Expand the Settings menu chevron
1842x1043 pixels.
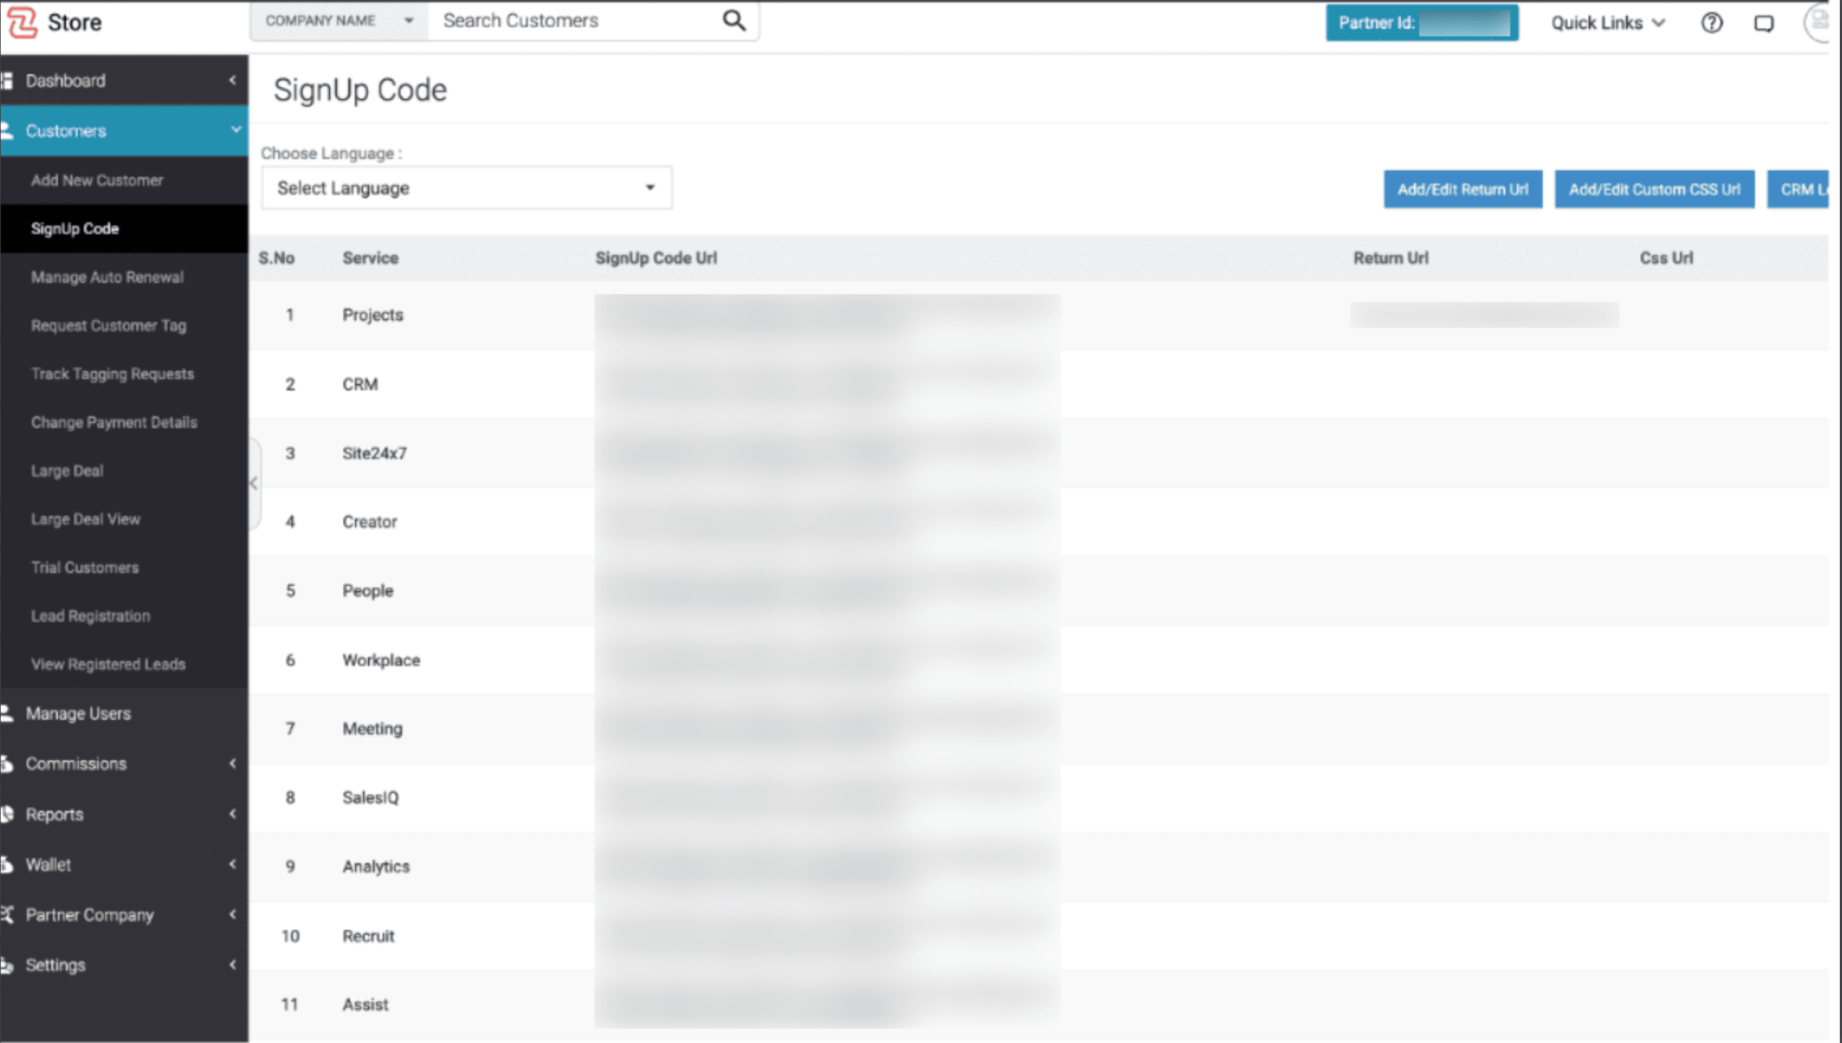232,964
